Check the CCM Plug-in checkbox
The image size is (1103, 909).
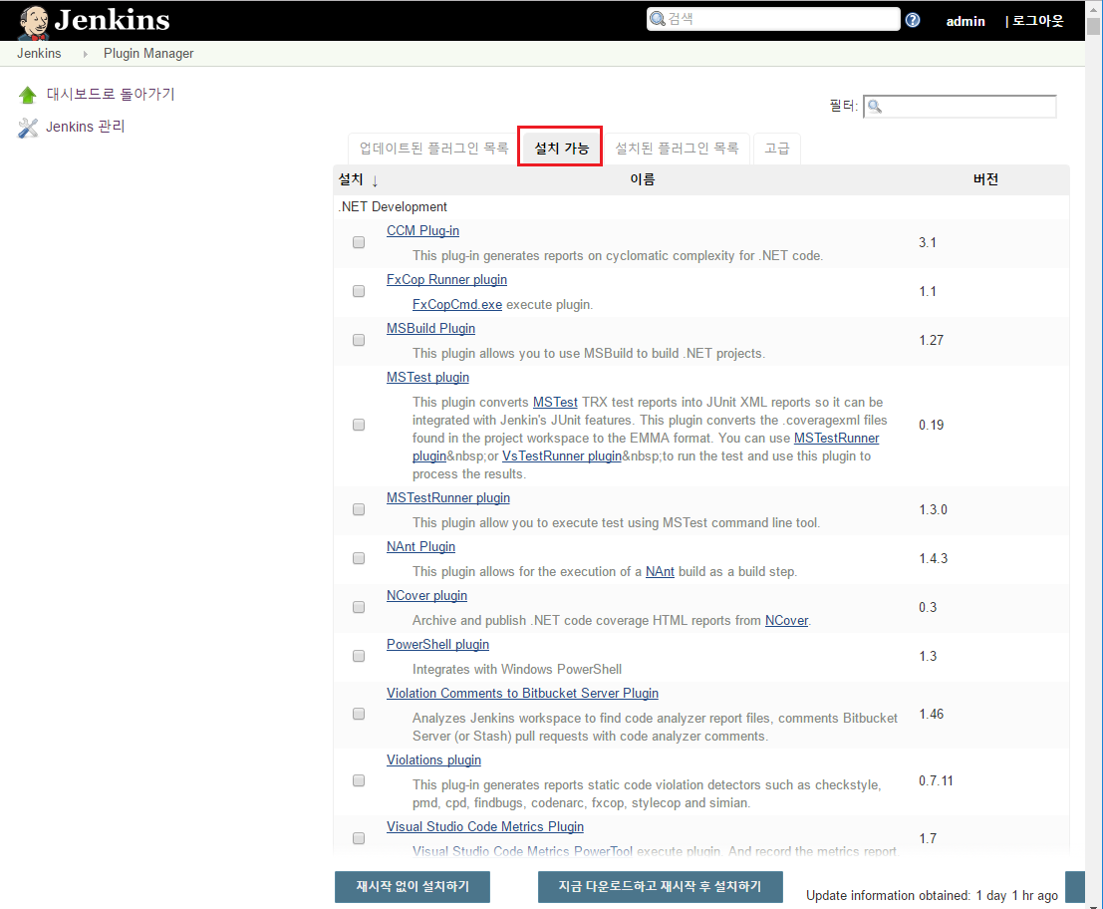click(359, 242)
